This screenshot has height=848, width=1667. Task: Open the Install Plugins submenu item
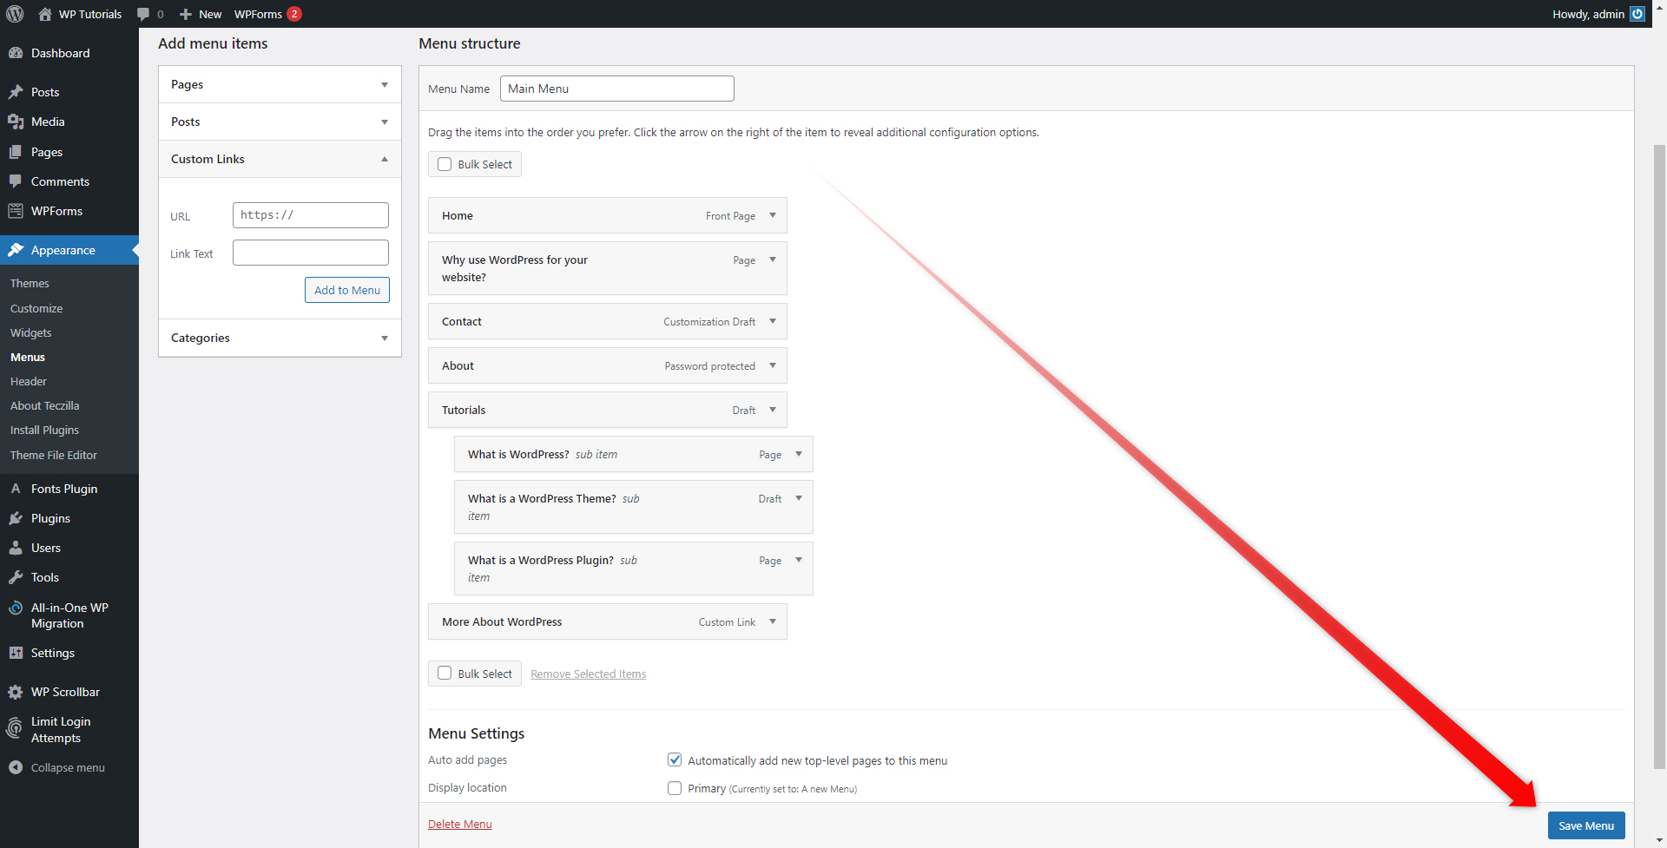pos(44,430)
